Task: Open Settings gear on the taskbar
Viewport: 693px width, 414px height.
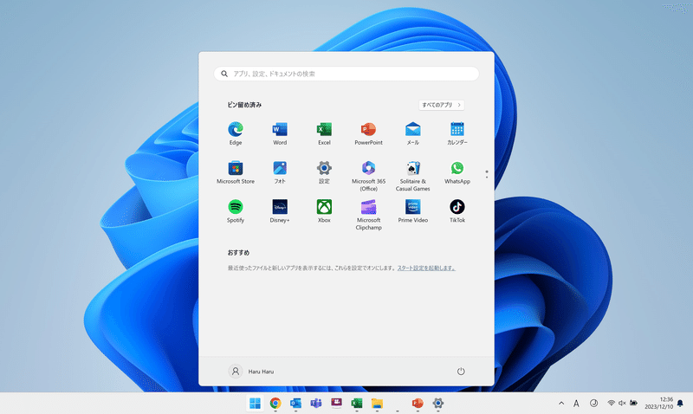Action: [438, 403]
